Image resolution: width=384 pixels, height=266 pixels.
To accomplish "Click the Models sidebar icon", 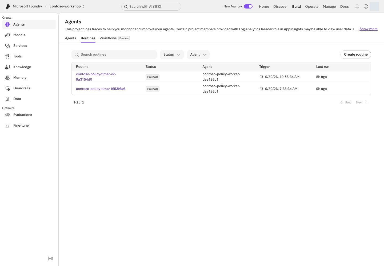I will (x=7, y=35).
